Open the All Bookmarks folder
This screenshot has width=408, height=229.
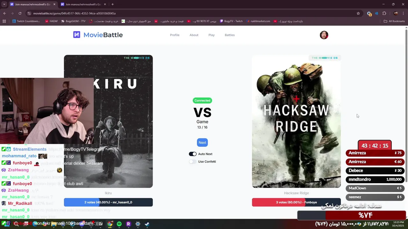pyautogui.click(x=394, y=21)
